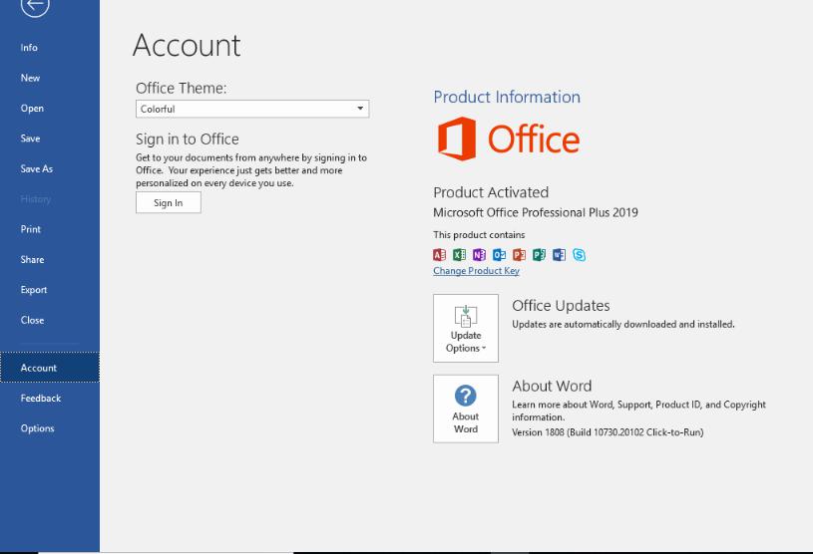
Task: Click the About Word button
Action: point(466,410)
